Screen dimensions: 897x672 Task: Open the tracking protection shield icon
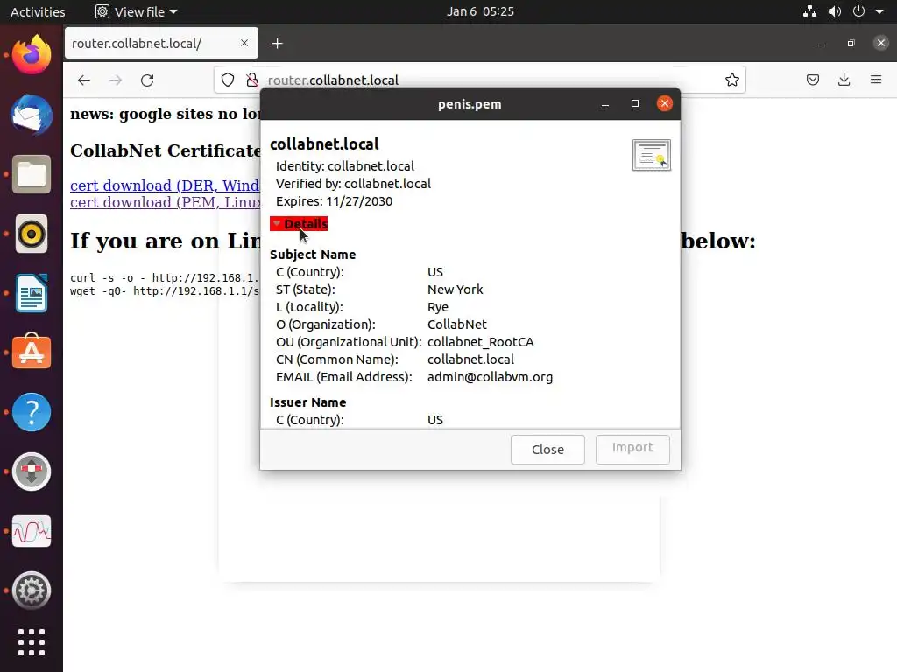tap(228, 80)
